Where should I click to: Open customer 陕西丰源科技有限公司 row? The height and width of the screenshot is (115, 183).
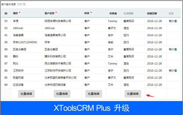tap(91, 21)
